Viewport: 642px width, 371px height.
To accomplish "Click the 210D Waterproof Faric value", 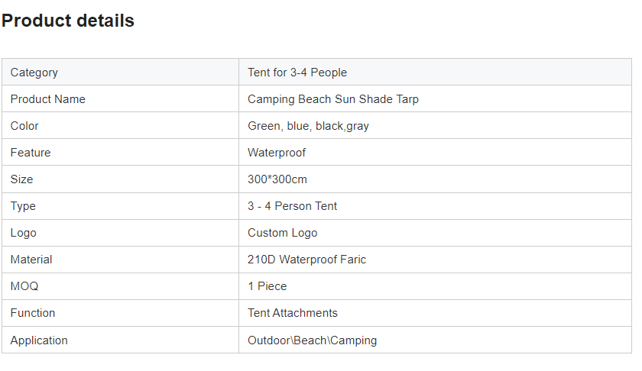I will (306, 260).
